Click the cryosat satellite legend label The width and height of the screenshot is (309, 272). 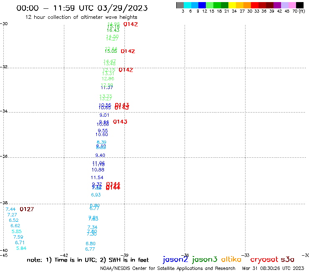[x=264, y=260]
